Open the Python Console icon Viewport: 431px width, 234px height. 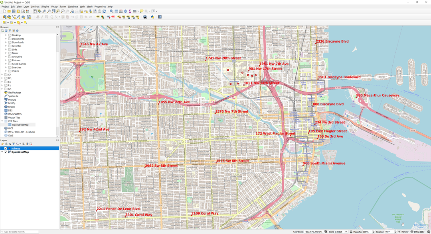(x=152, y=17)
